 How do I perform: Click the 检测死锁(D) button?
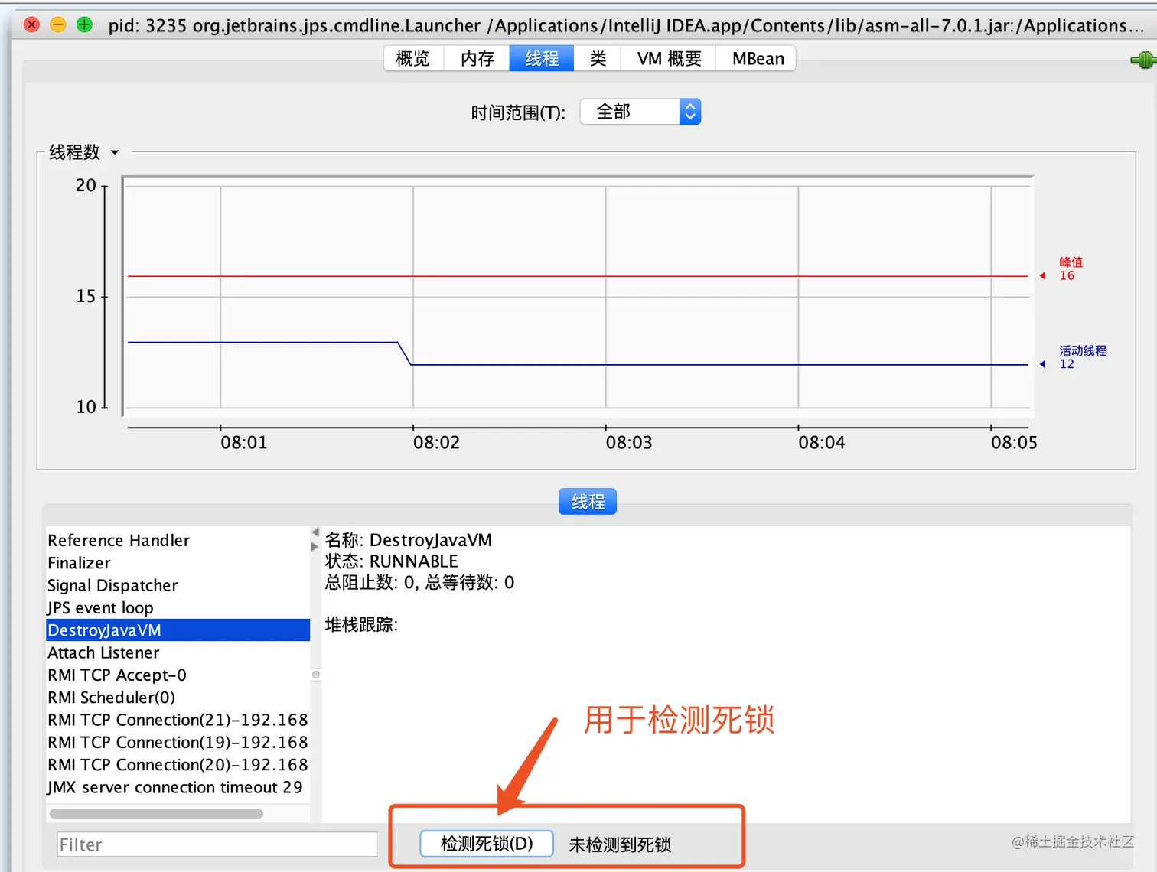(x=487, y=844)
